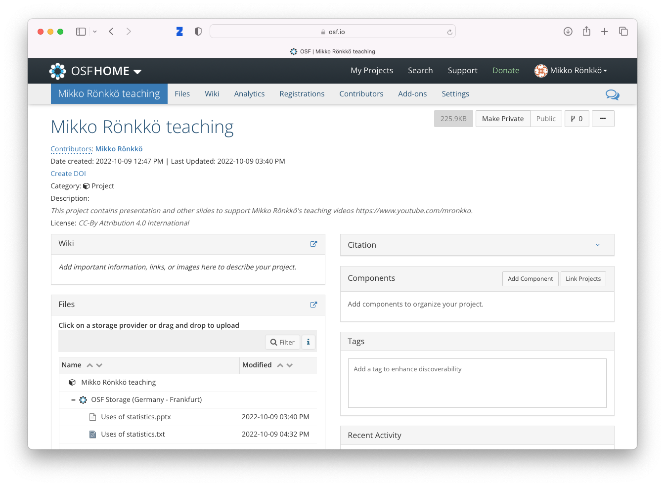The width and height of the screenshot is (665, 486).
Task: Click the osf.io address bar
Action: [333, 32]
